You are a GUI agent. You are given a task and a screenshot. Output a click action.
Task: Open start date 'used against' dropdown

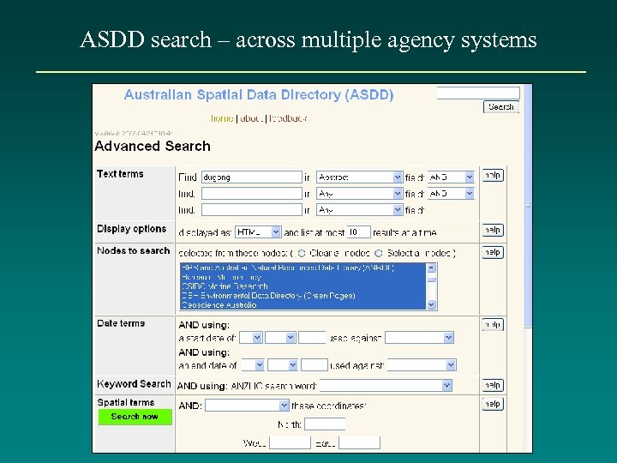[x=419, y=338]
